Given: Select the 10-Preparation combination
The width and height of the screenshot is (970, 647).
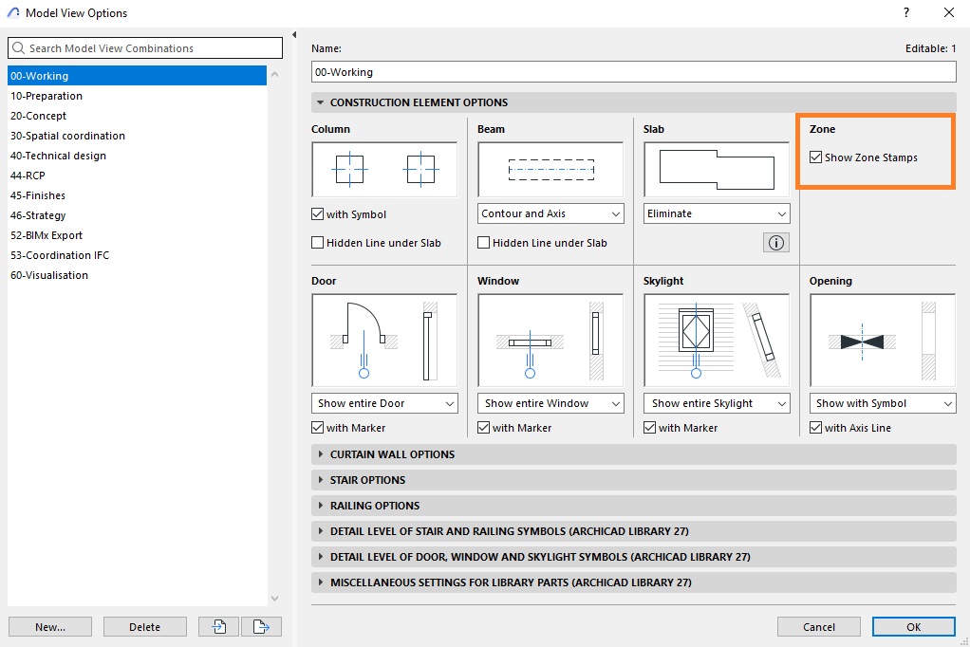Looking at the screenshot, I should [138, 96].
